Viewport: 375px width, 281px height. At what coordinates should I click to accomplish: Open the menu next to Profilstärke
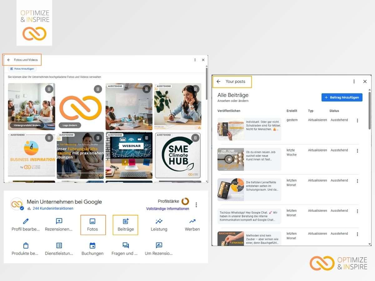tap(196, 205)
